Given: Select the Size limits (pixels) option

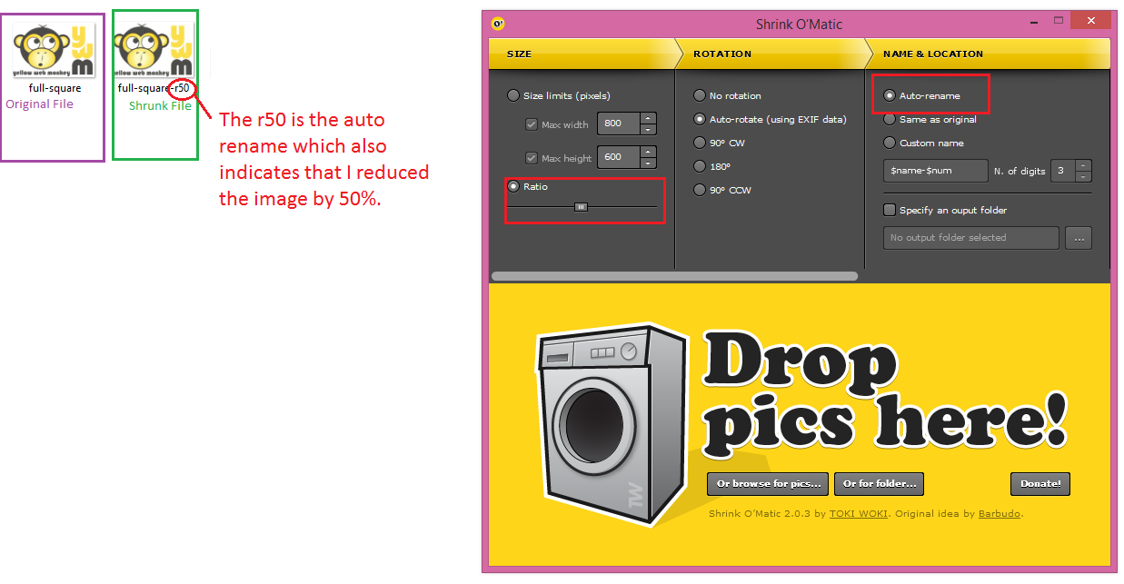Looking at the screenshot, I should (x=513, y=95).
